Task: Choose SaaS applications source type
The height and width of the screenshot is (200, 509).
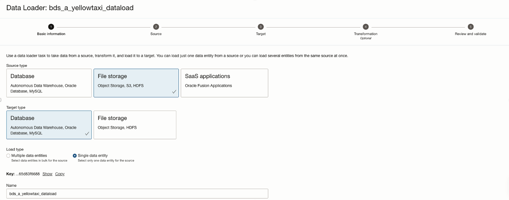Action: click(224, 83)
